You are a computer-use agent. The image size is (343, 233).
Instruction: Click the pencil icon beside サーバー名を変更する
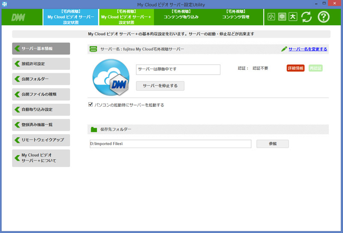point(284,49)
